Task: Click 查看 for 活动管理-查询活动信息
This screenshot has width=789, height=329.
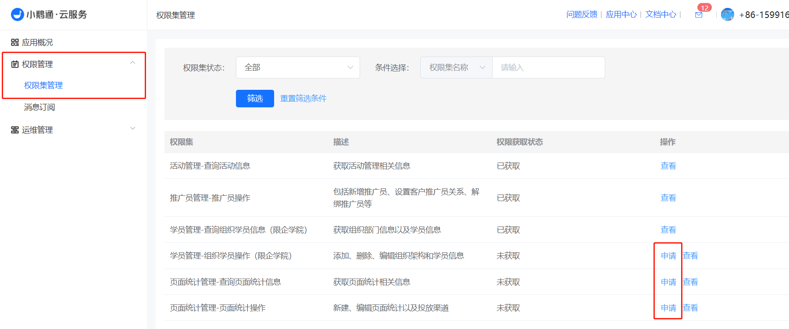Action: pos(668,166)
